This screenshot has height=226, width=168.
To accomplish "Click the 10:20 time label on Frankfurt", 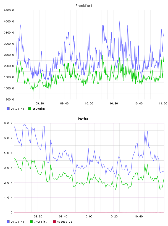I will 114,104.
